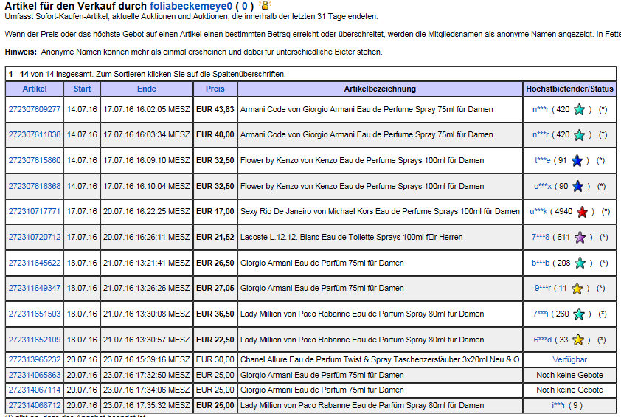Click turquoise star in the EUR 40,00 row
The height and width of the screenshot is (417, 621).
pos(580,135)
